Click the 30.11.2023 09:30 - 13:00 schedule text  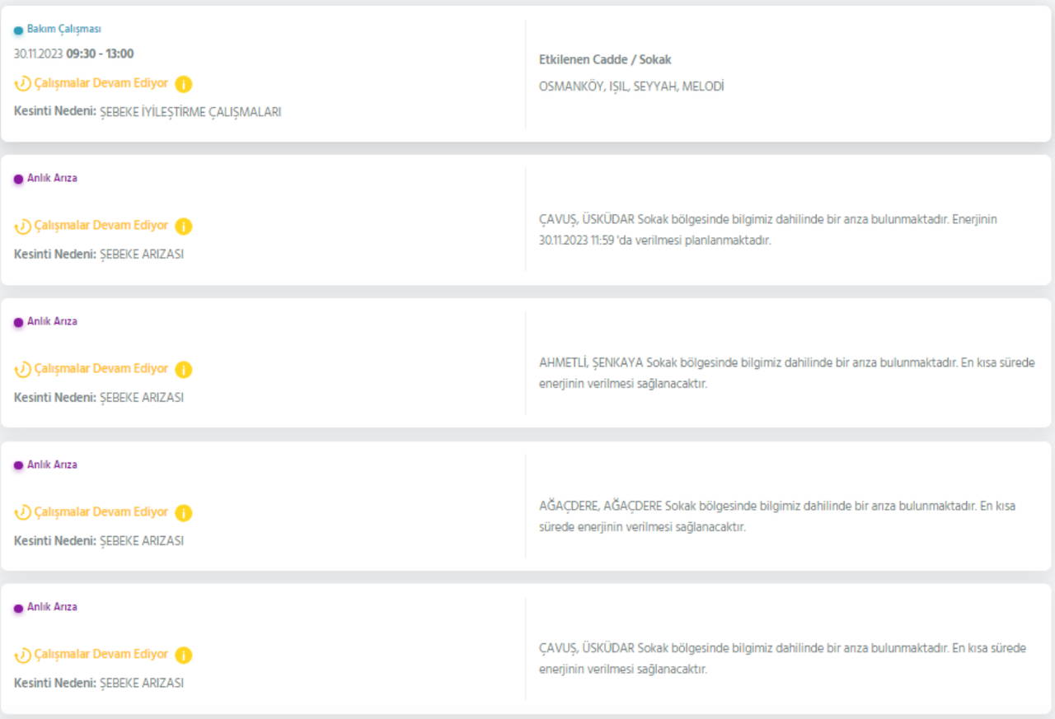[x=73, y=54]
